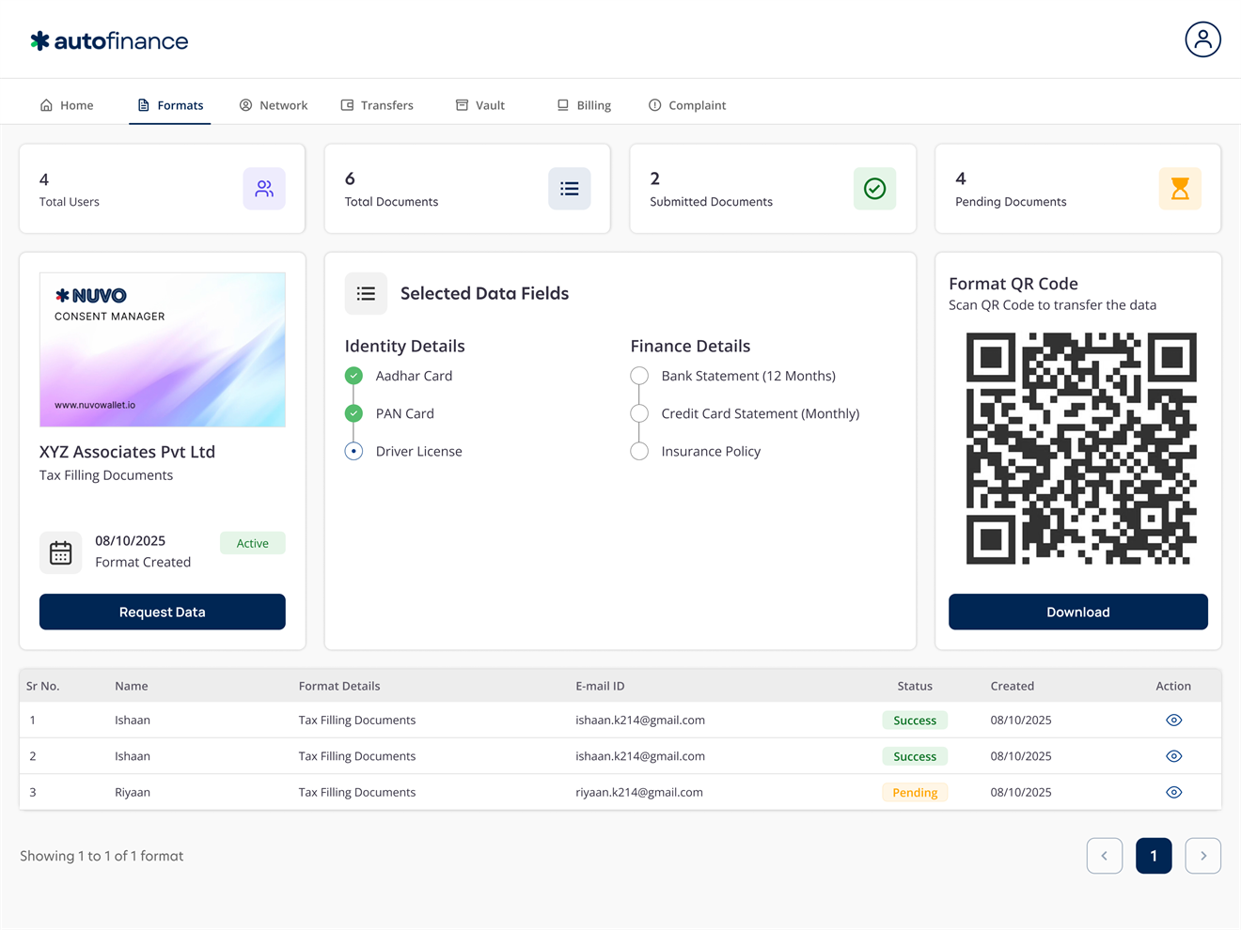This screenshot has height=930, width=1241.
Task: Go to the Home tab
Action: (67, 105)
